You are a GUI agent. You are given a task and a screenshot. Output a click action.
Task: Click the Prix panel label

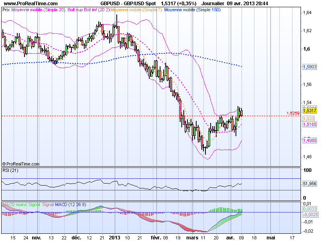(6, 10)
